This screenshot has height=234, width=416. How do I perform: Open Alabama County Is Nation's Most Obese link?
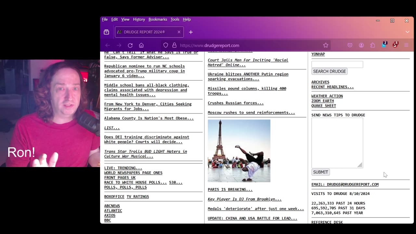pyautogui.click(x=149, y=118)
